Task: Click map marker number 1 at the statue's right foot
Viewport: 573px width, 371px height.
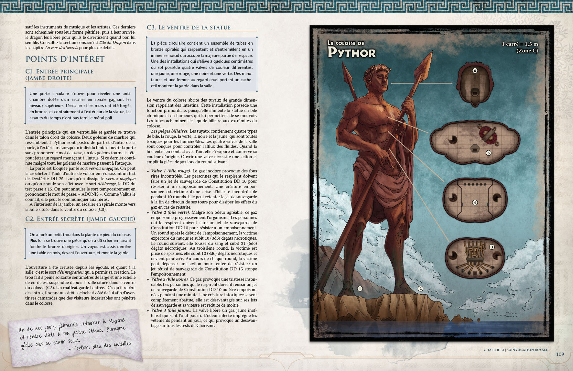Action: click(360, 289)
